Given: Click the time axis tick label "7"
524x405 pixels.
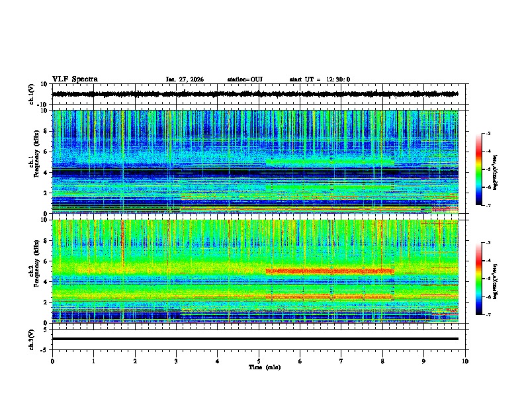Looking at the screenshot, I should coord(341,361).
